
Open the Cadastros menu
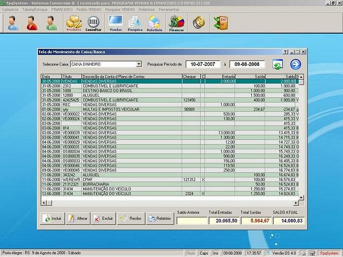coord(11,10)
